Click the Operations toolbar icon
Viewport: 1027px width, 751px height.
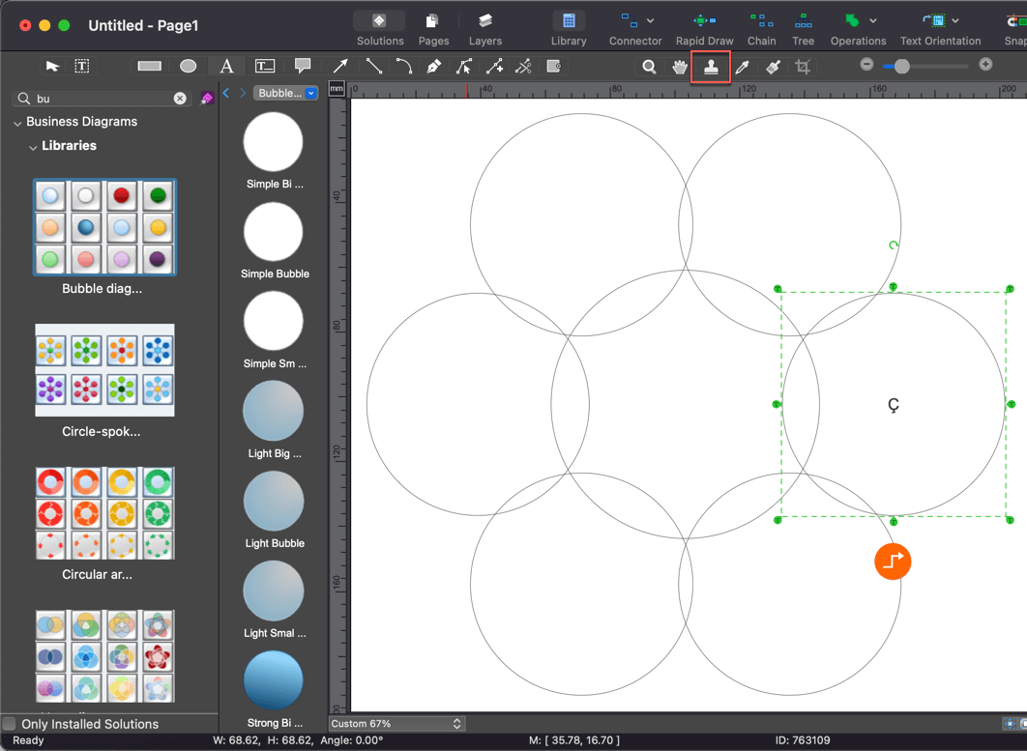pos(852,21)
